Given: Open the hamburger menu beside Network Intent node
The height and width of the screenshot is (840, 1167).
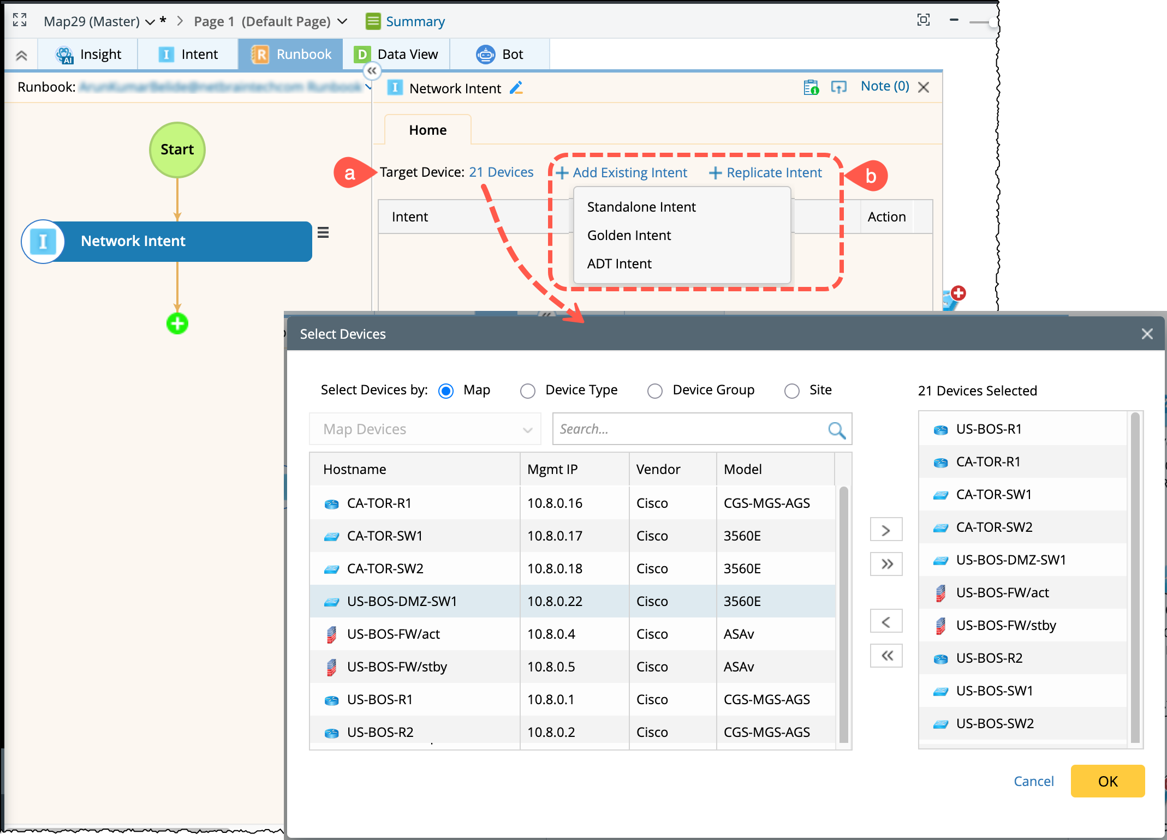Looking at the screenshot, I should tap(323, 233).
